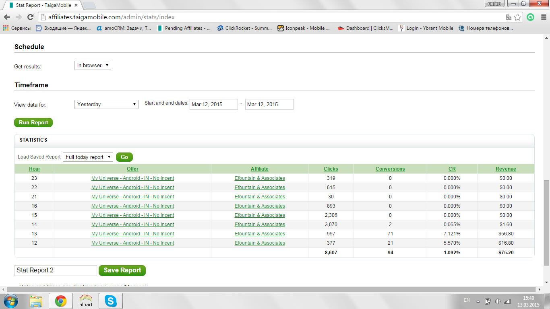Open the amoCRM bookmark
This screenshot has width=550, height=309.
(124, 28)
